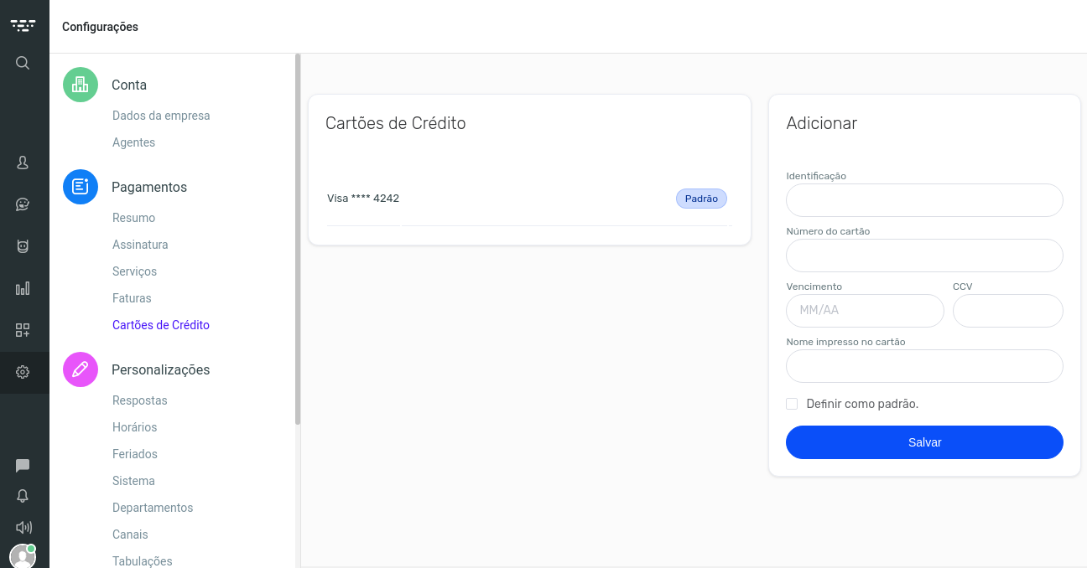Click the Padrão badge on Visa card

[701, 199]
